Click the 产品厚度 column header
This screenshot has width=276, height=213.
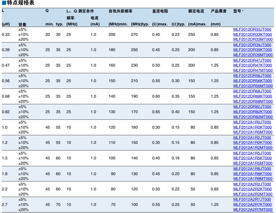pyautogui.click(x=219, y=11)
